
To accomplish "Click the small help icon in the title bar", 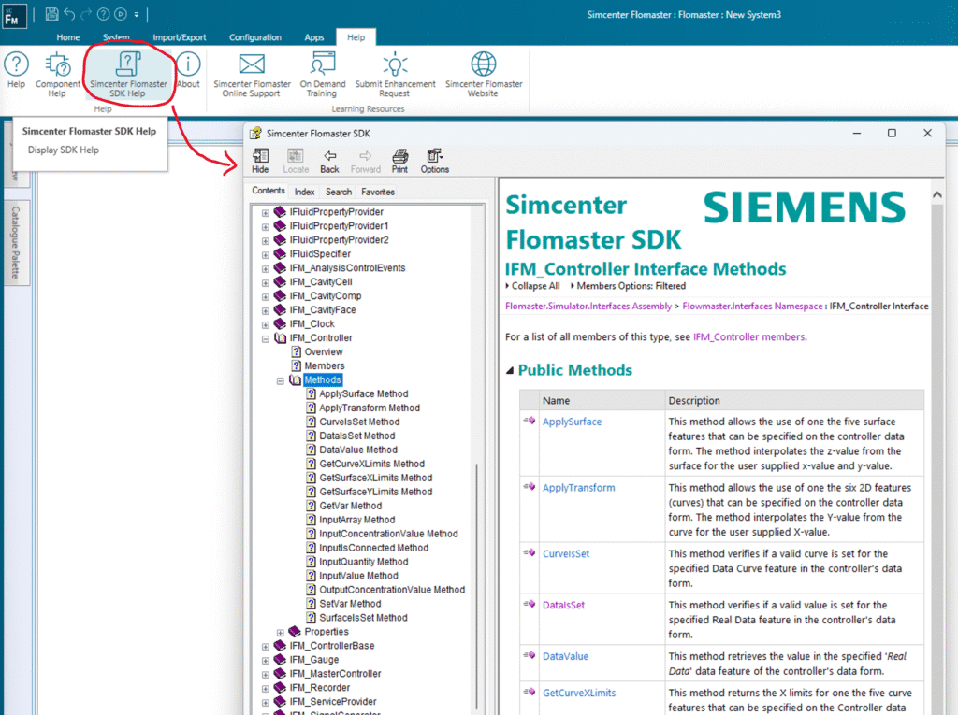I will tap(104, 14).
